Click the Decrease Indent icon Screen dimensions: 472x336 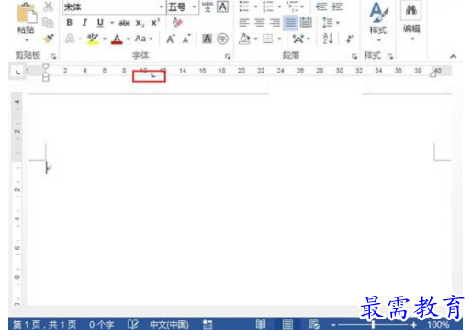click(321, 6)
